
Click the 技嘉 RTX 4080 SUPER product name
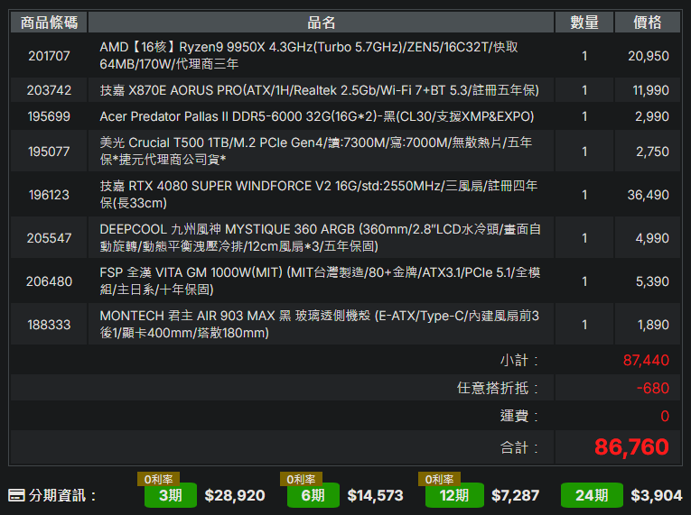coord(318,194)
